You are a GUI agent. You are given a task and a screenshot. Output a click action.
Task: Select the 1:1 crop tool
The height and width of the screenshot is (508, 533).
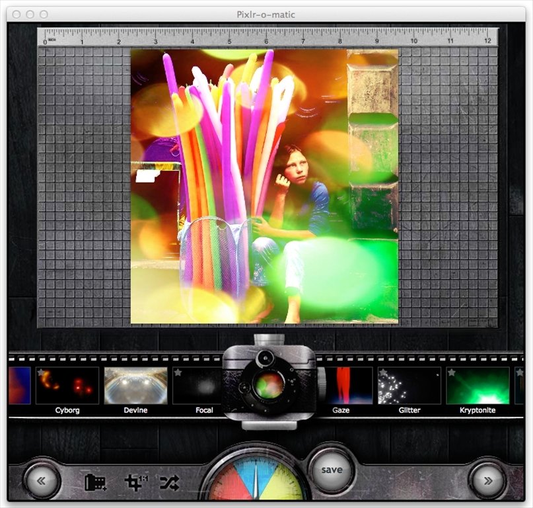(x=135, y=482)
